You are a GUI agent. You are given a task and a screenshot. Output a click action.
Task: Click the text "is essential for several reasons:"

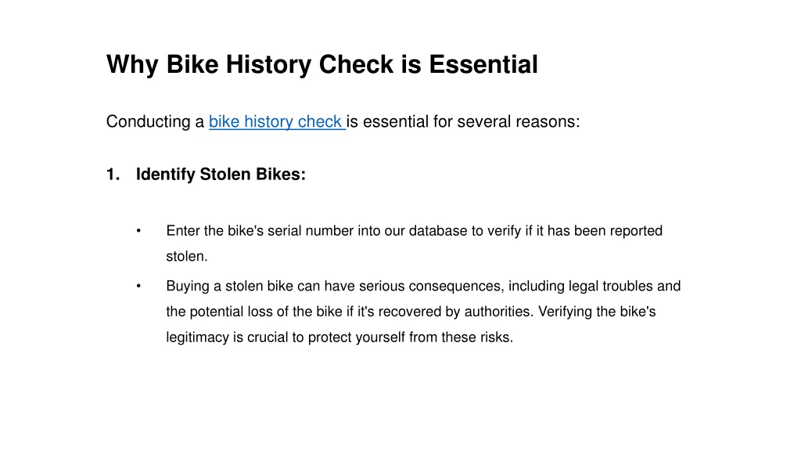tap(463, 121)
